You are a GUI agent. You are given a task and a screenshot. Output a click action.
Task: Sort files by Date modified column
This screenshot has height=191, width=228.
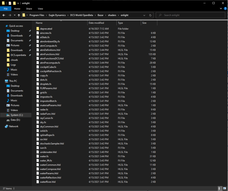click(x=96, y=23)
